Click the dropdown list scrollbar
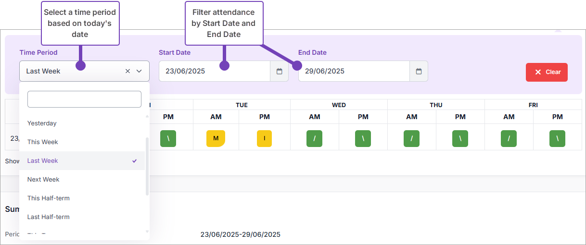Image resolution: width=586 pixels, height=245 pixels. (147, 166)
